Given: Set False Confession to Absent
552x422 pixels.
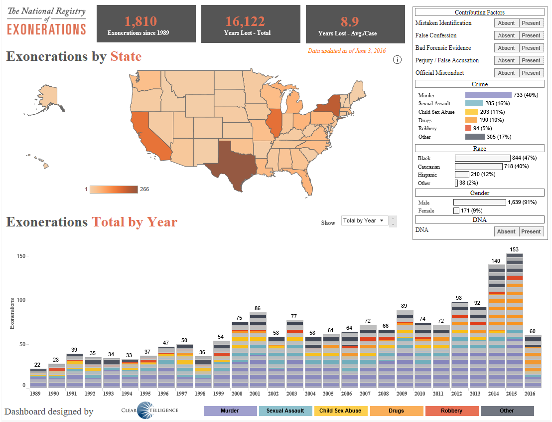Looking at the screenshot, I should tap(506, 35).
